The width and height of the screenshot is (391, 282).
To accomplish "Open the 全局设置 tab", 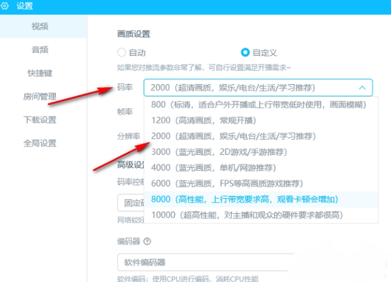I will click(x=40, y=143).
